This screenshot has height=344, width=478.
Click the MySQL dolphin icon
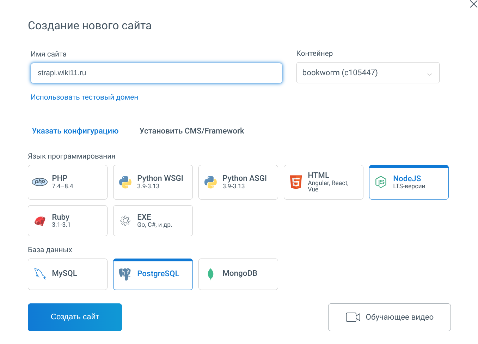pos(40,274)
